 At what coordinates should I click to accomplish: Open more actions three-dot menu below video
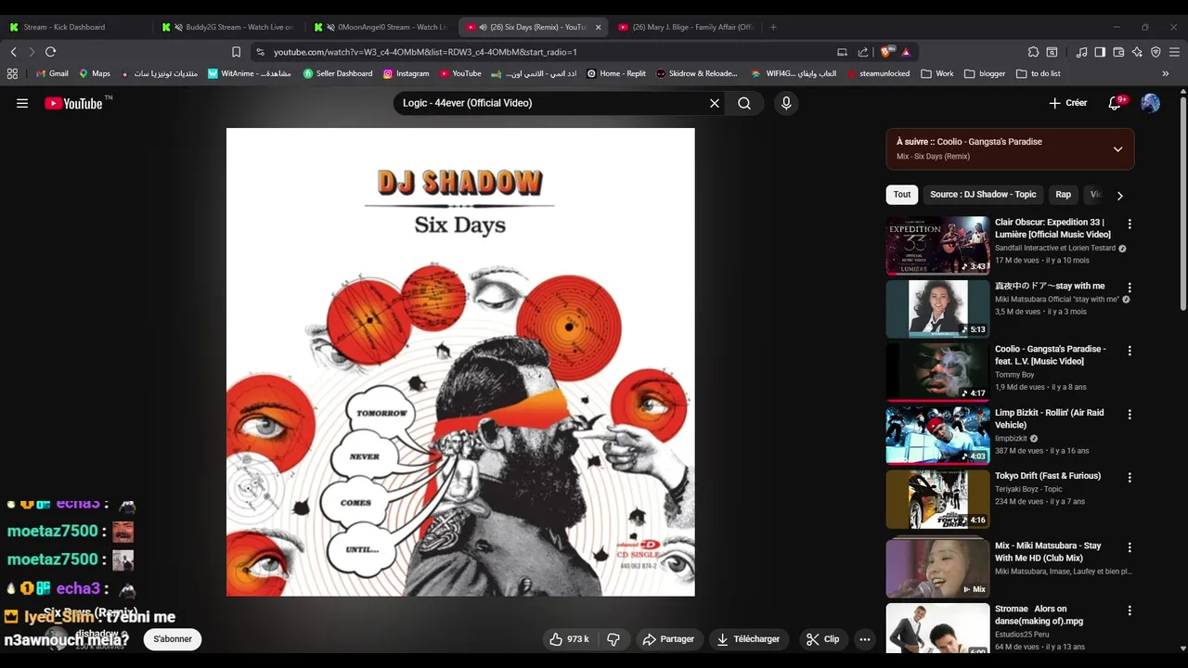tap(865, 639)
